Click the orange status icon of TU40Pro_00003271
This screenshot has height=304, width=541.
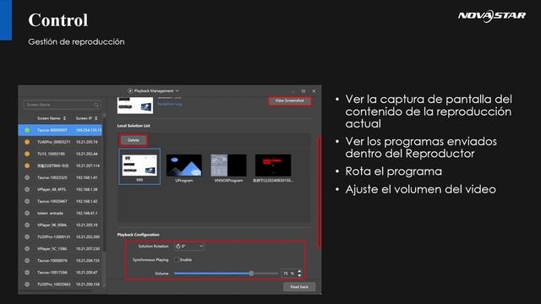pyautogui.click(x=27, y=142)
